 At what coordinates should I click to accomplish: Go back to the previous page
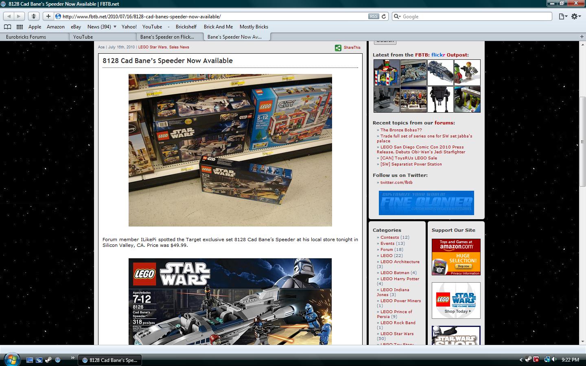(x=9, y=16)
